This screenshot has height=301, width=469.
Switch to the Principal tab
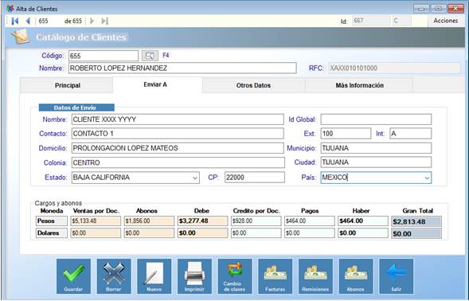click(x=66, y=85)
